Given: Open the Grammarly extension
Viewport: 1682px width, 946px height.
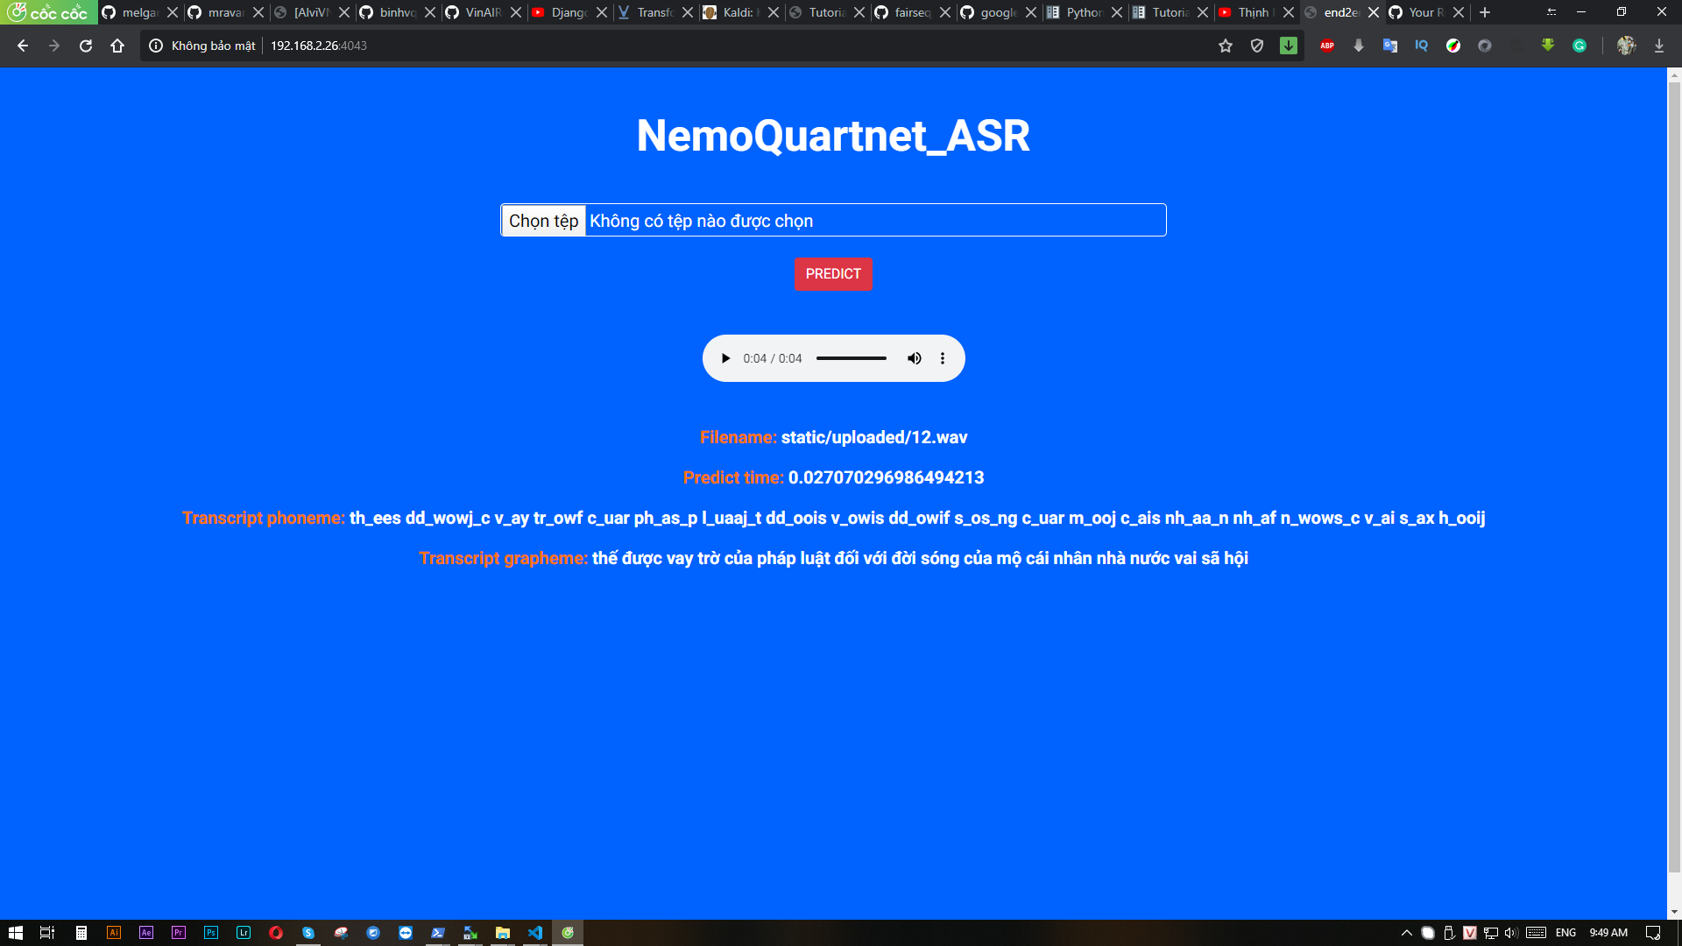Looking at the screenshot, I should click(x=1580, y=46).
